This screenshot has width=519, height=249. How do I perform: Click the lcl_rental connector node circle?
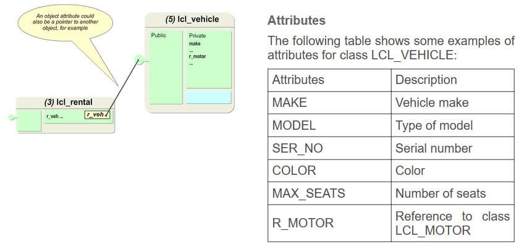point(12,116)
